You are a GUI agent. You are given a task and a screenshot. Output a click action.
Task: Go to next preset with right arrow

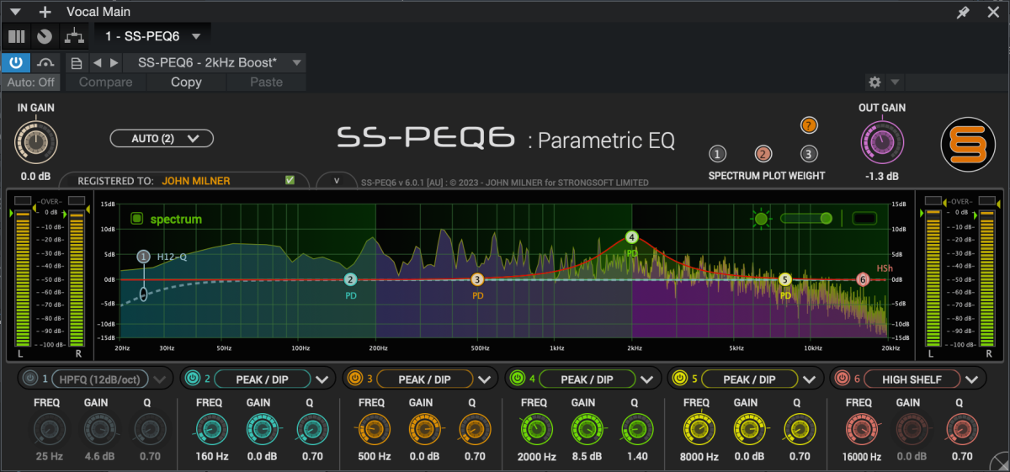[x=114, y=63]
